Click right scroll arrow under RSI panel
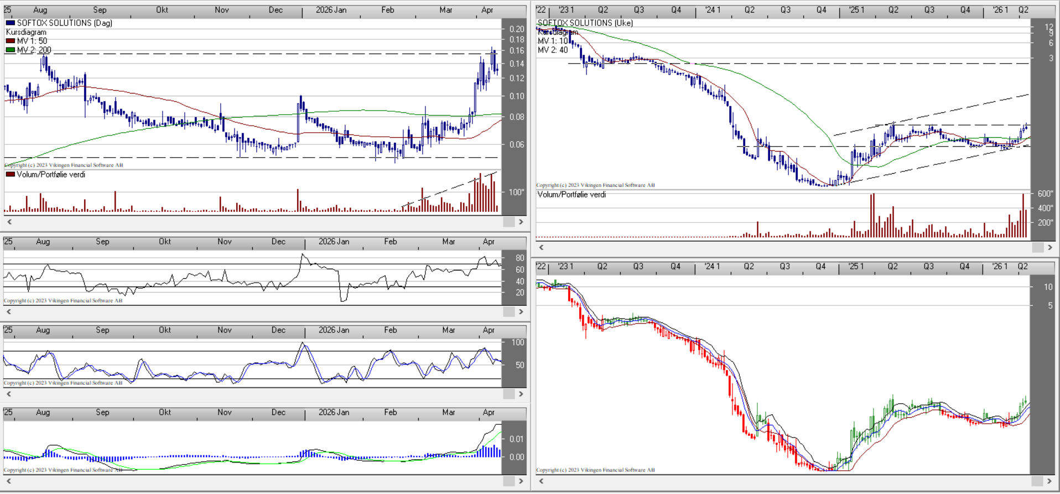The height and width of the screenshot is (494, 1060). 521,312
